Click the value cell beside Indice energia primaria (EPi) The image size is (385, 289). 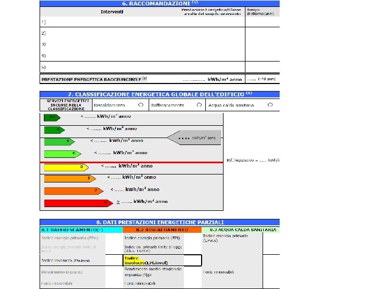point(192,238)
